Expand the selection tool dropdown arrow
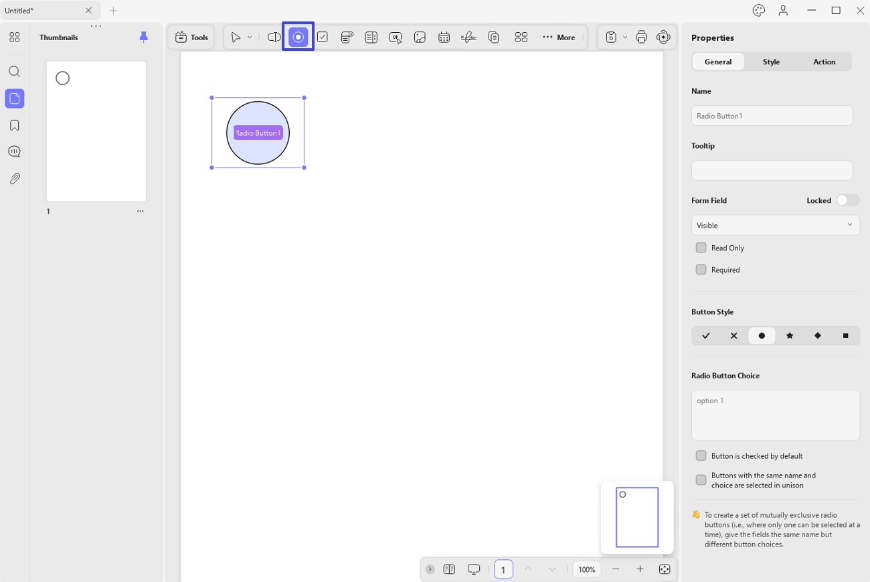The width and height of the screenshot is (870, 582). 250,37
